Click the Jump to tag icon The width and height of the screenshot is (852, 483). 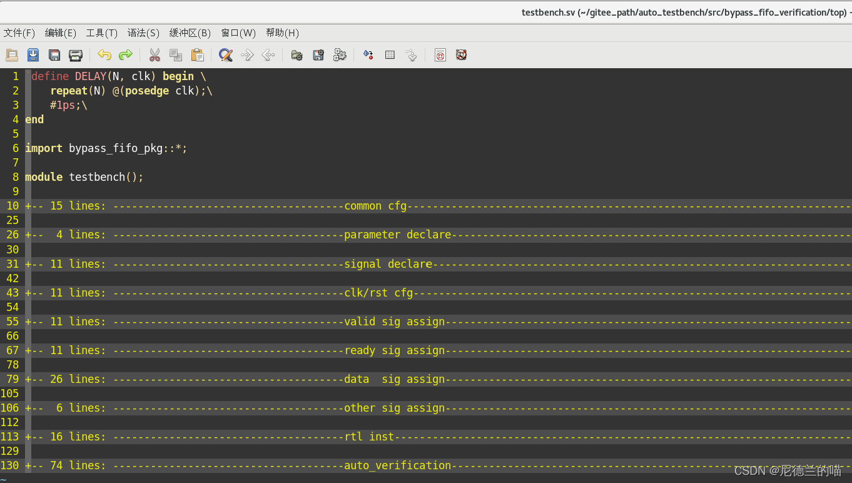(x=411, y=55)
